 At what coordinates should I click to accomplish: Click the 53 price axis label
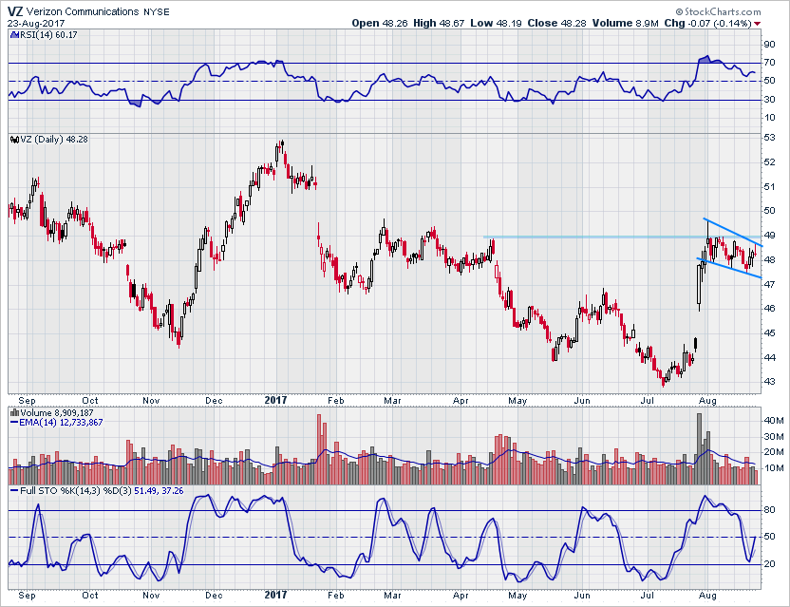click(769, 138)
